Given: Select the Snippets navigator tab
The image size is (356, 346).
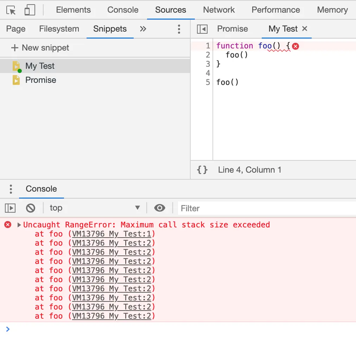Looking at the screenshot, I should pos(110,29).
